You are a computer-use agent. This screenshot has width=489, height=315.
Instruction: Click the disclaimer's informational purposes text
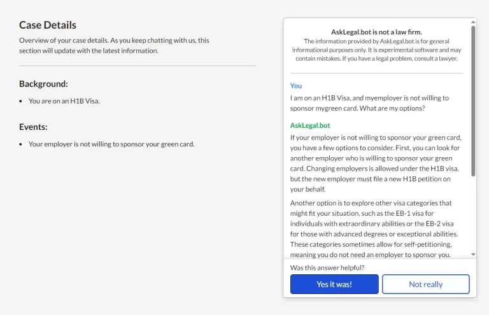point(376,50)
